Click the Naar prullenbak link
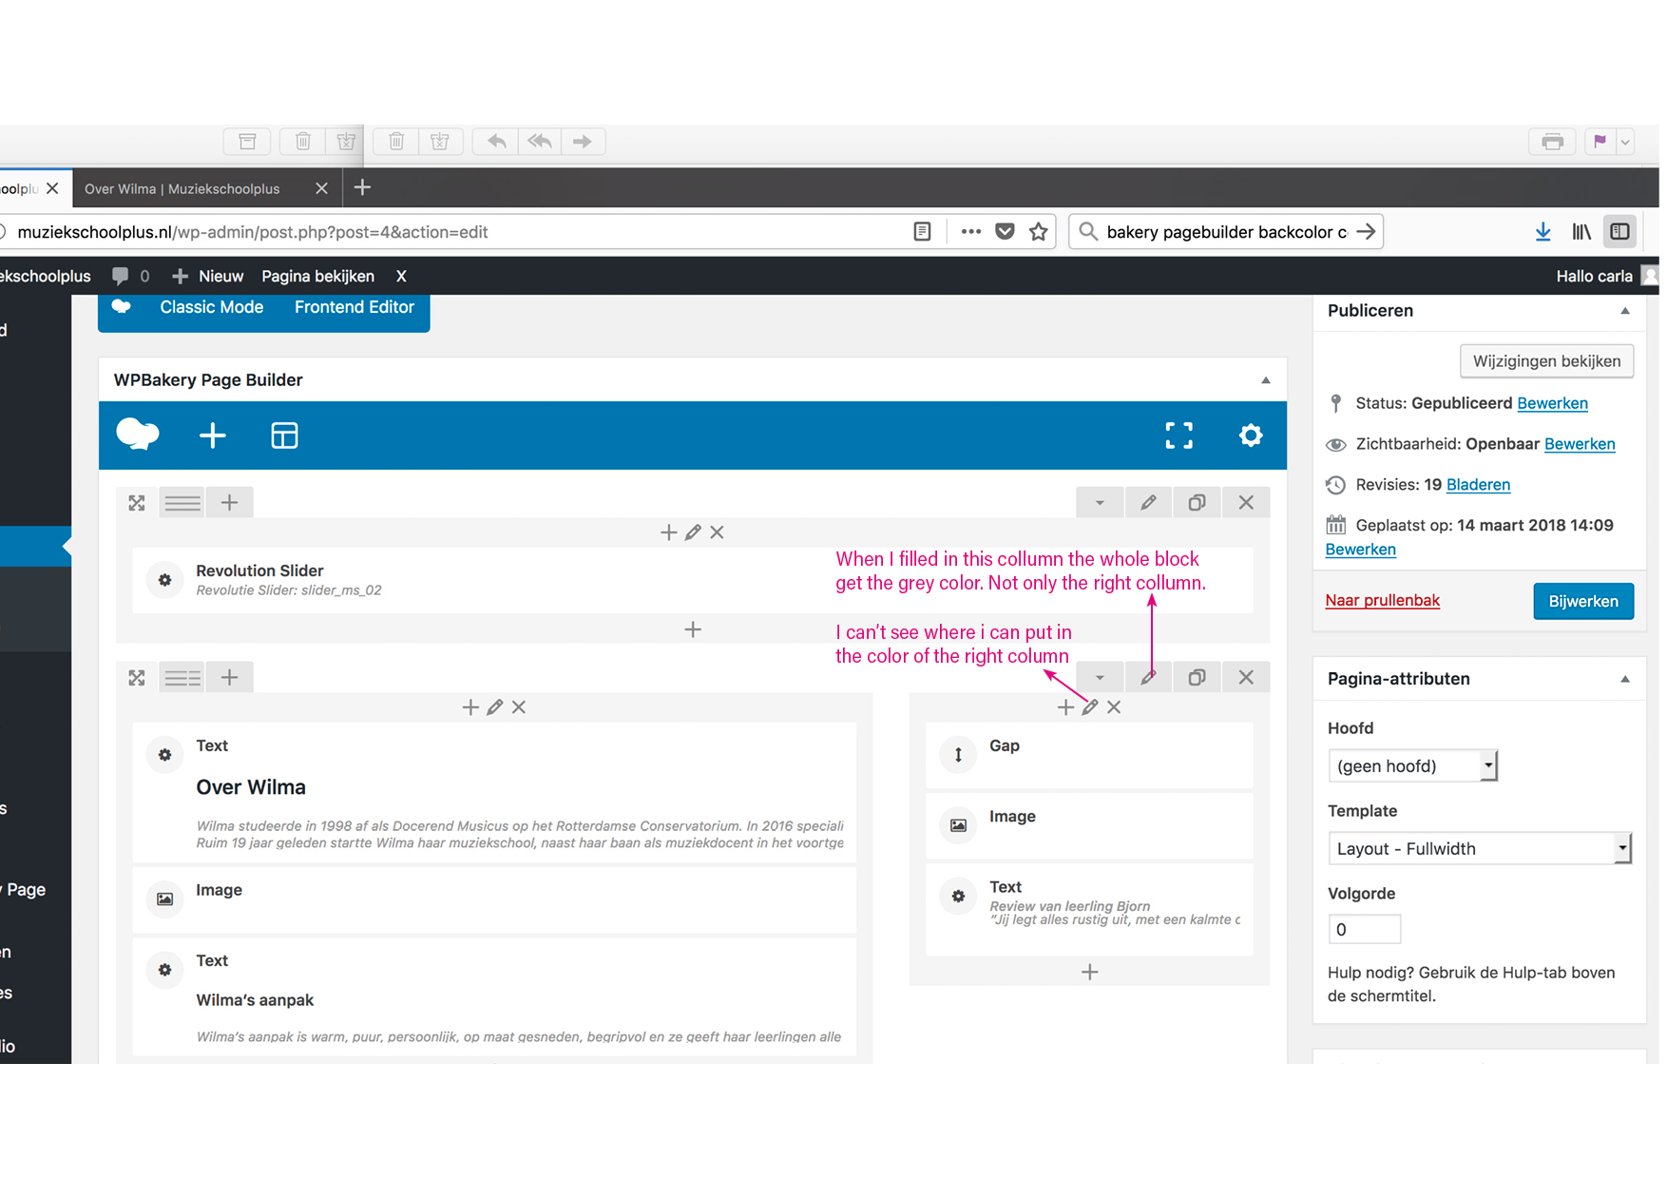This screenshot has width=1667, height=1179. point(1382,601)
